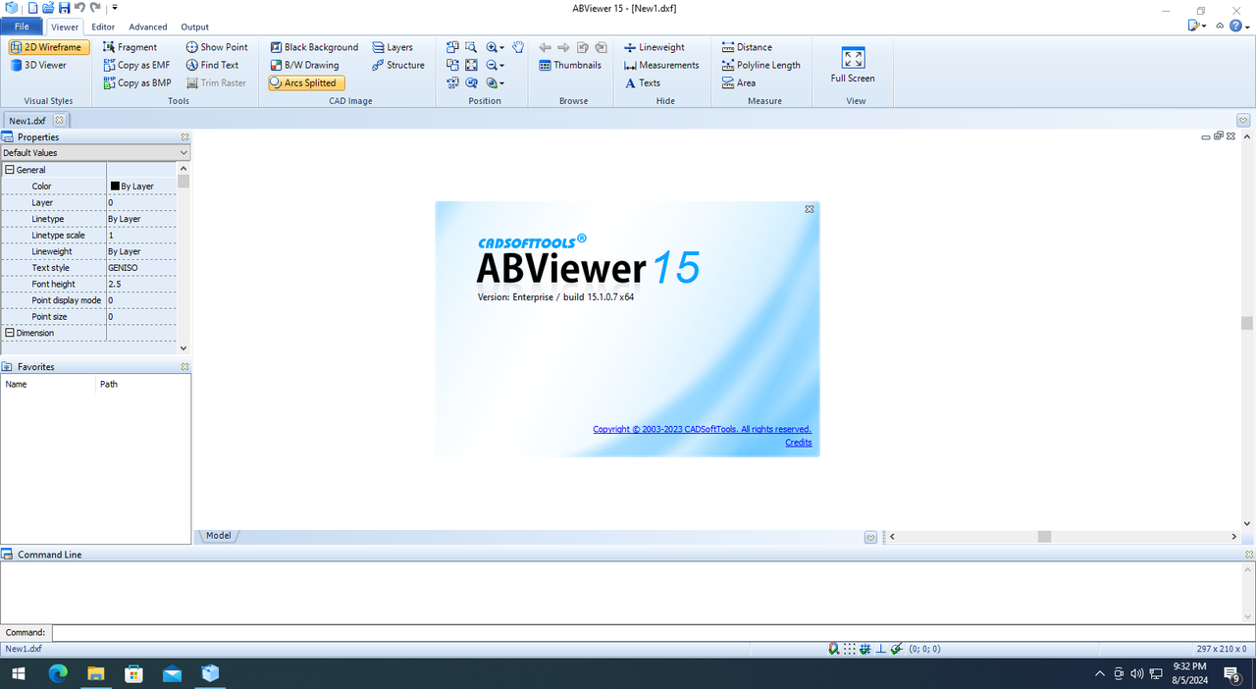Focus the Command input field
Screen dimensions: 1256x689
653,633
